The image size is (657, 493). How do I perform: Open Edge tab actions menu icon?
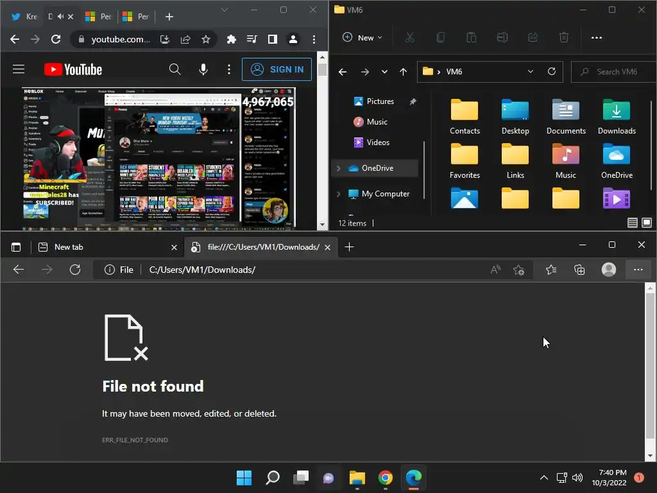click(16, 247)
